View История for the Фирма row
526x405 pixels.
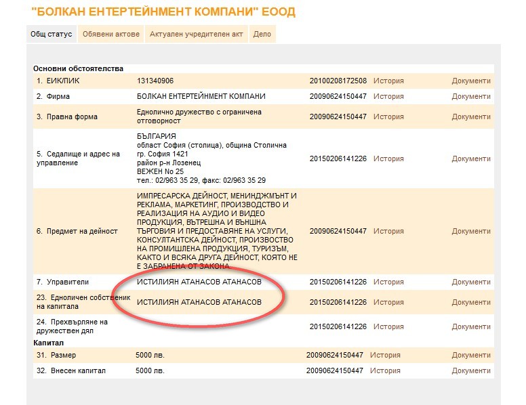click(388, 96)
